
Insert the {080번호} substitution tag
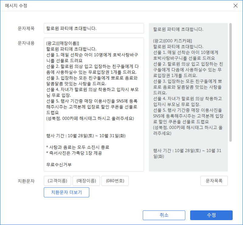115,181
